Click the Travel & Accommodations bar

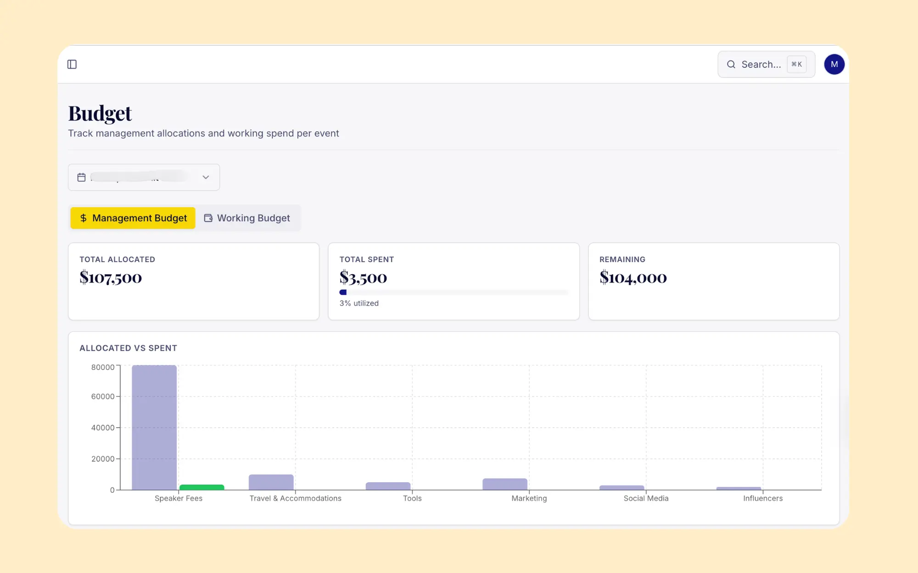(271, 482)
